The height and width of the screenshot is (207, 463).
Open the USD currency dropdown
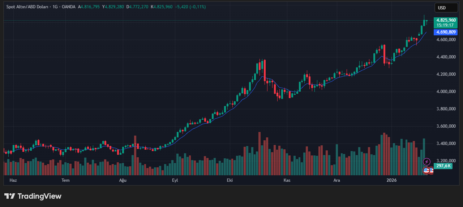[446, 8]
